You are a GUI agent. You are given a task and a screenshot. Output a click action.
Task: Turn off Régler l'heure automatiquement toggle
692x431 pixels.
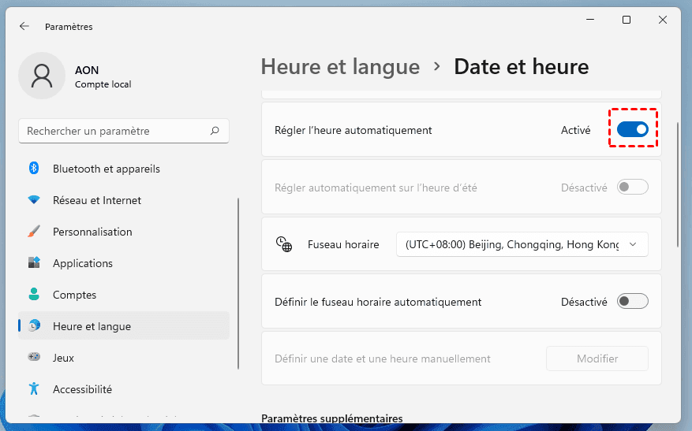(x=632, y=129)
